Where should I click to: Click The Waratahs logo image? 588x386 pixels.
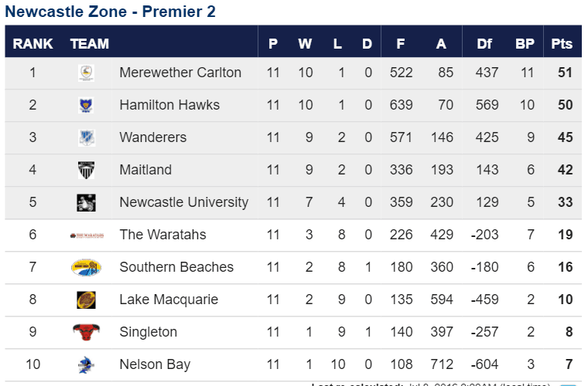point(87,235)
